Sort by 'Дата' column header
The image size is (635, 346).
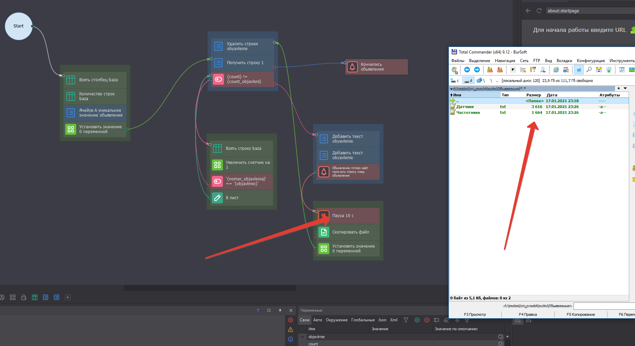[571, 95]
